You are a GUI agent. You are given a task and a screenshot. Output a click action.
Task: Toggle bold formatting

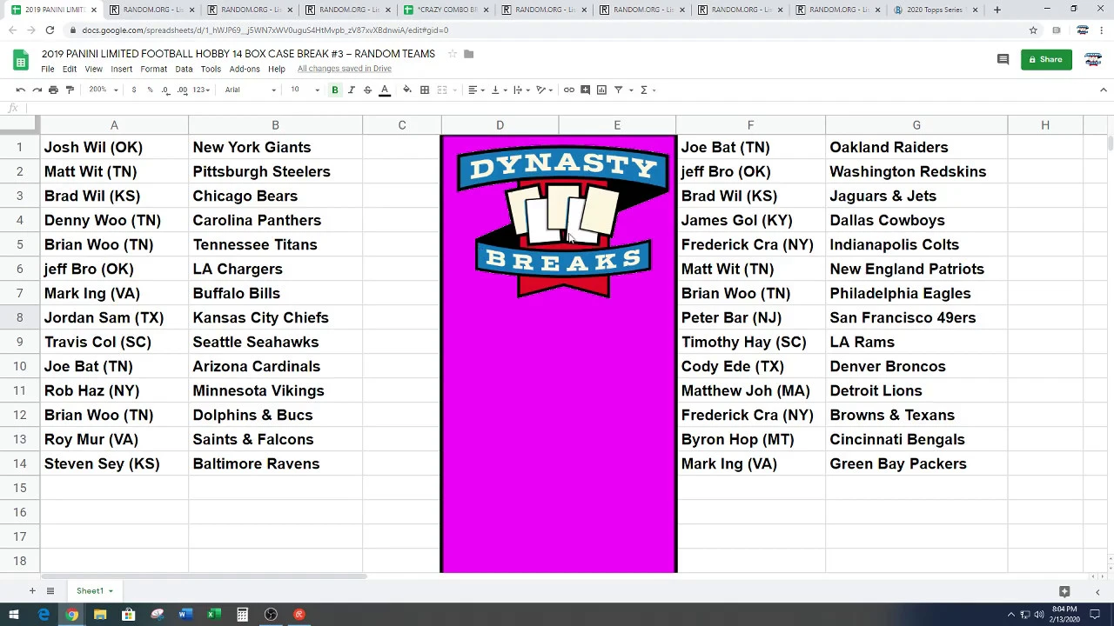tap(334, 90)
